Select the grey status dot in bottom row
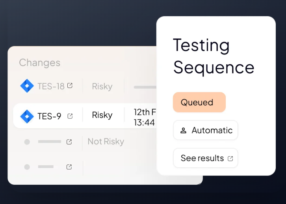The height and width of the screenshot is (204, 286). [27, 167]
